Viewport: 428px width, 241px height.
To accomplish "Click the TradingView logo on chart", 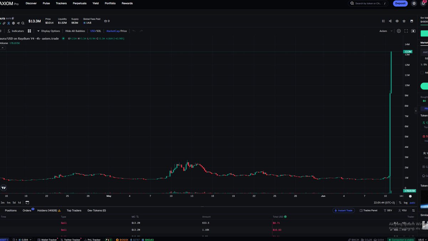I will (4, 188).
